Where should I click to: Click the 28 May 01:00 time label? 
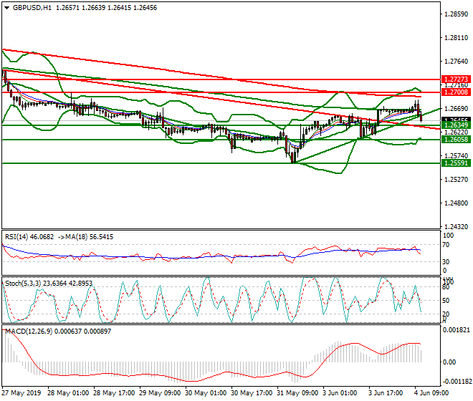68,393
